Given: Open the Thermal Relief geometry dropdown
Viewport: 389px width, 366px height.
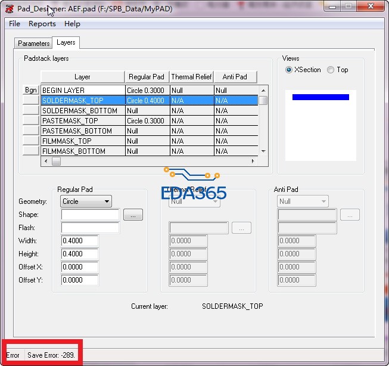Looking at the screenshot, I should tap(194, 201).
